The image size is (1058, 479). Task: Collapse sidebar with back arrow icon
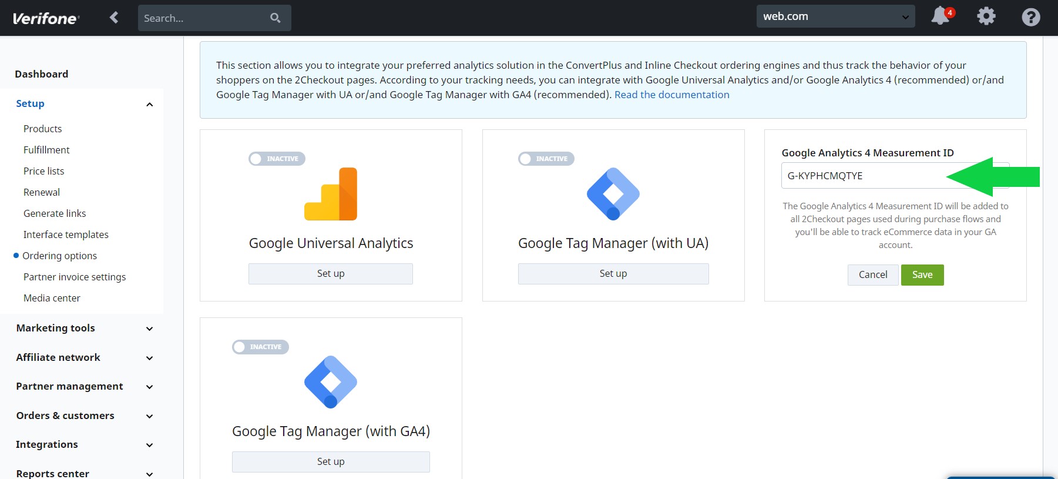coord(114,18)
